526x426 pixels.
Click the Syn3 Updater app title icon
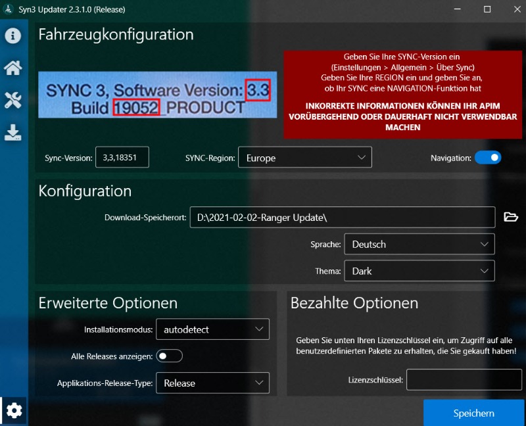pos(8,9)
